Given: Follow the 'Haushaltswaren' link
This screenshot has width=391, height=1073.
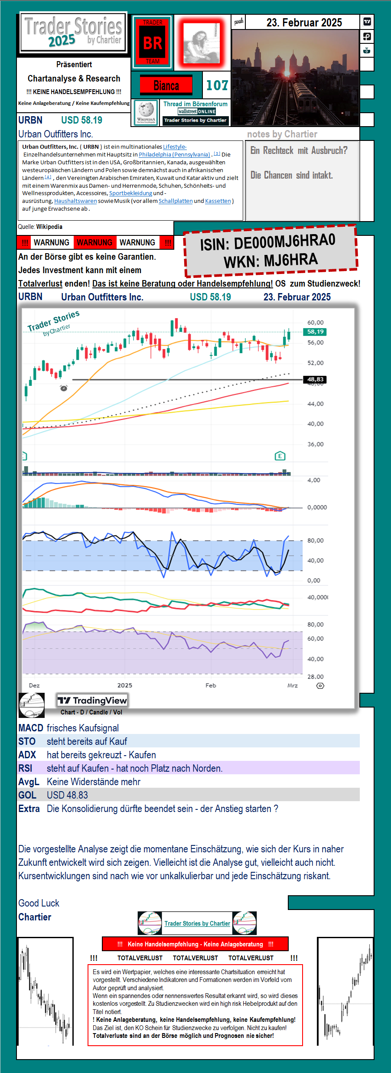Looking at the screenshot, I should click(x=75, y=201).
